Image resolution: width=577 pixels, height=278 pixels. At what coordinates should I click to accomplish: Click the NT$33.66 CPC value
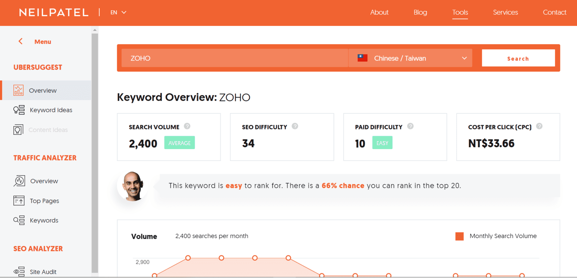(491, 143)
